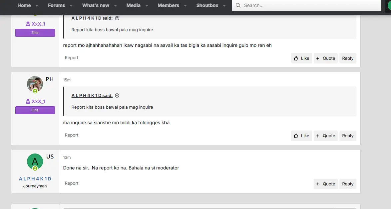Viewport: 391px width, 209px height.
Task: Click the thumbs-up icon in the 15m post Like button
Action: pyautogui.click(x=296, y=136)
